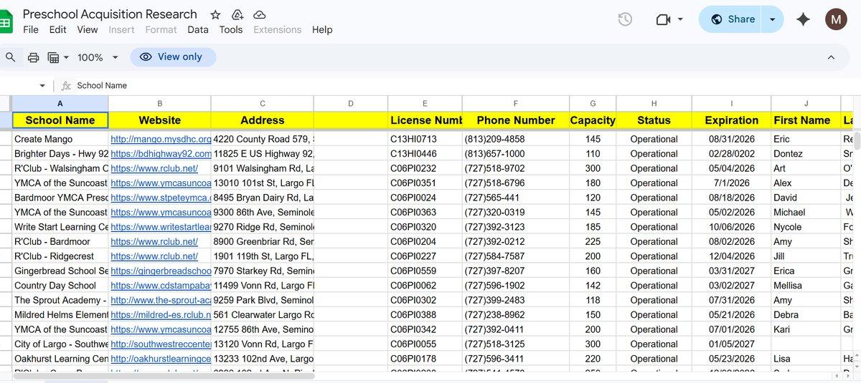Image resolution: width=861 pixels, height=383 pixels.
Task: Select column E header
Action: [425, 104]
